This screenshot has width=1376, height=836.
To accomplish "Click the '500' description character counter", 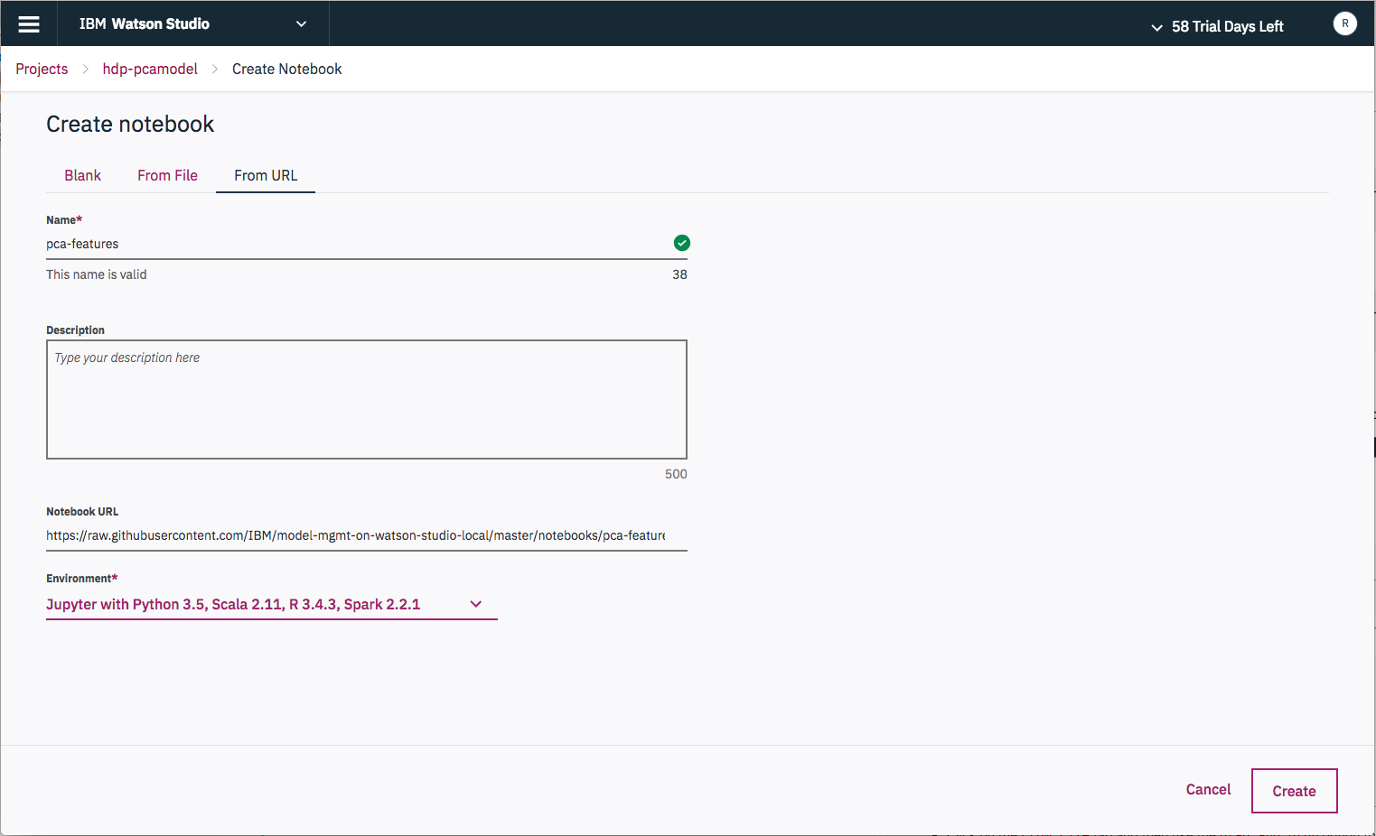I will (676, 474).
